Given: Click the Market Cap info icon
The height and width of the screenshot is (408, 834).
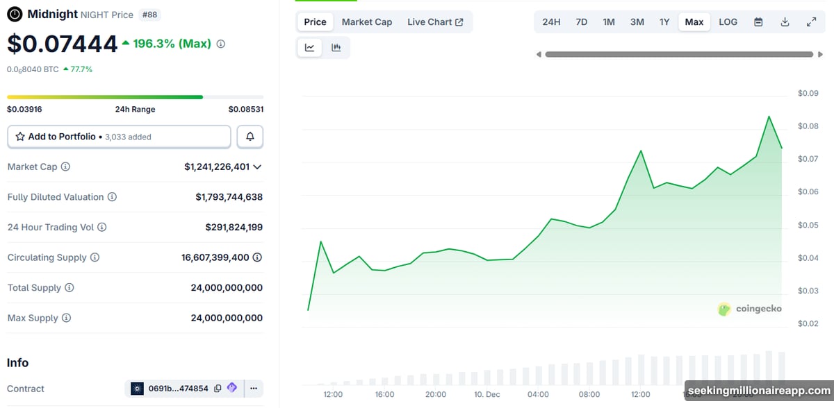Looking at the screenshot, I should pos(65,167).
